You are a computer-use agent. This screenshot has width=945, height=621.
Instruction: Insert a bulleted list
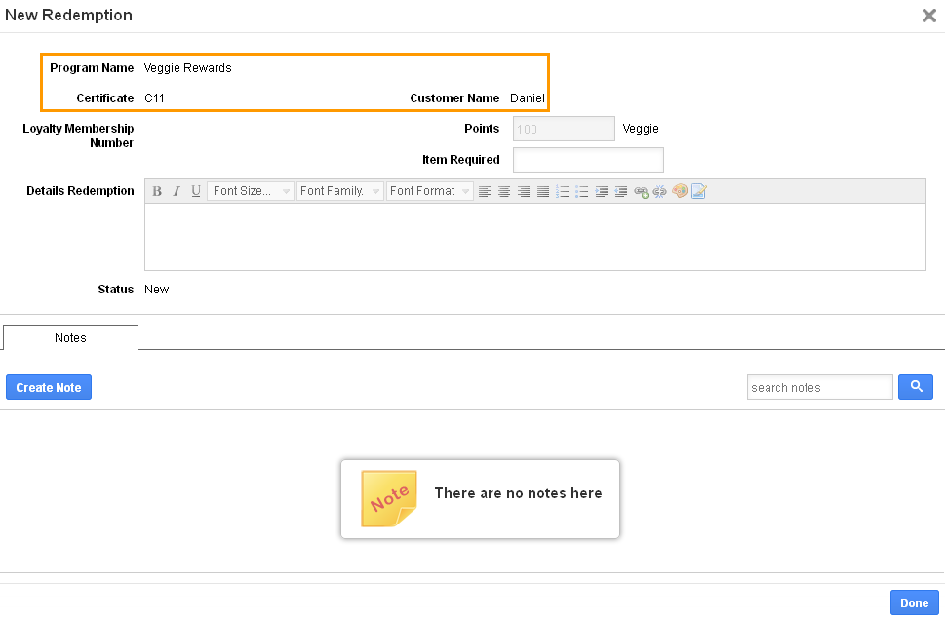pos(581,191)
